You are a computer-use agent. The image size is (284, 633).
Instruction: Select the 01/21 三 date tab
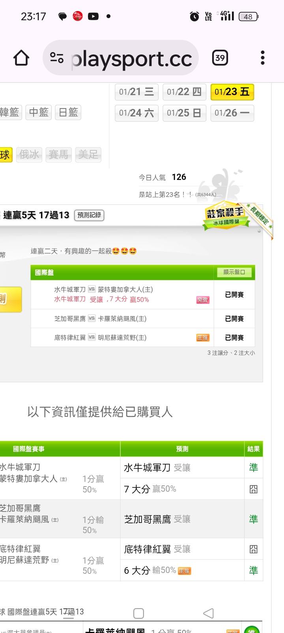[136, 92]
